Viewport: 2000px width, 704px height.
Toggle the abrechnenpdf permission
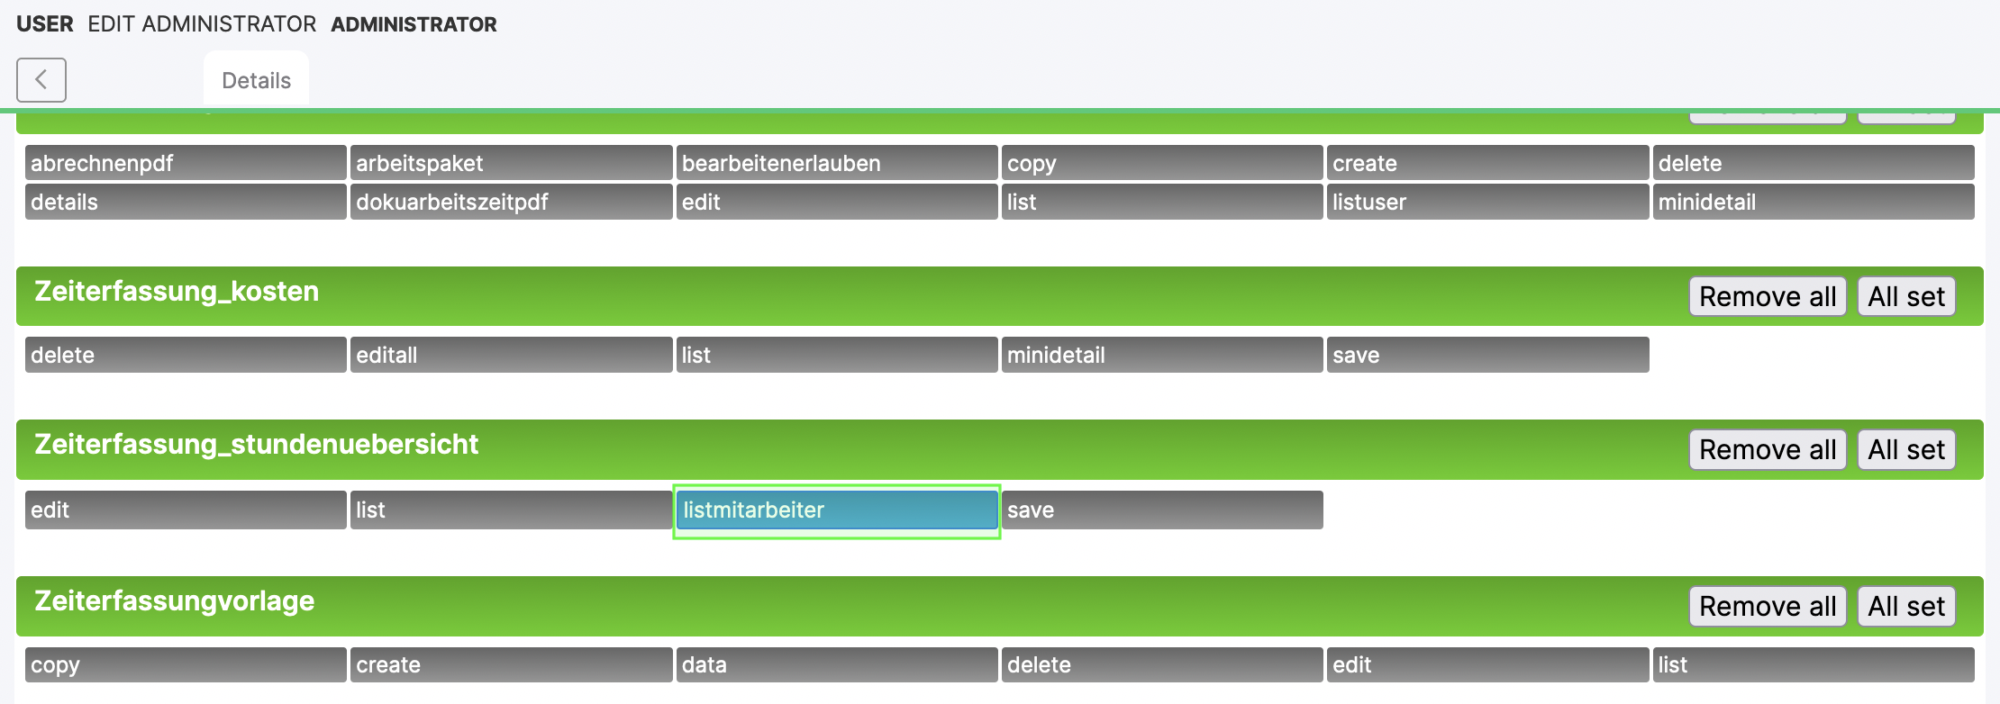click(x=185, y=163)
